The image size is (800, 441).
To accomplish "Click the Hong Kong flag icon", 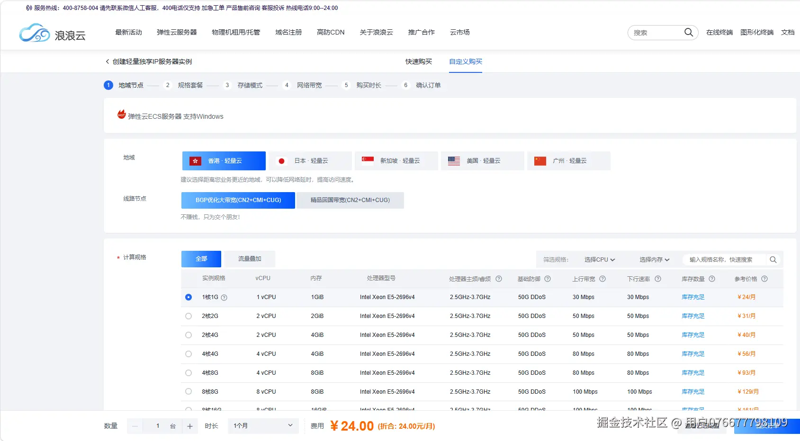I will (x=195, y=161).
